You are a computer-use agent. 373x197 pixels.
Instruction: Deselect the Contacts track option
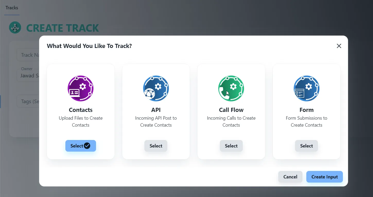coord(81,146)
